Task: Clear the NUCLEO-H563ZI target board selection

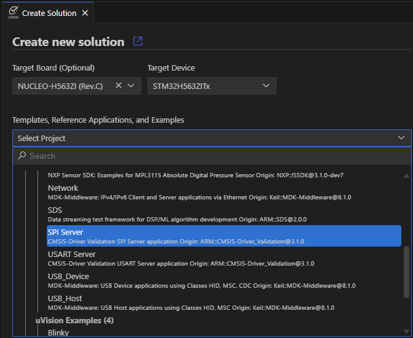Action: (119, 86)
